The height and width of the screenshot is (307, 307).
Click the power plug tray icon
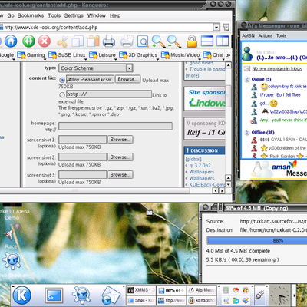(x=259, y=295)
